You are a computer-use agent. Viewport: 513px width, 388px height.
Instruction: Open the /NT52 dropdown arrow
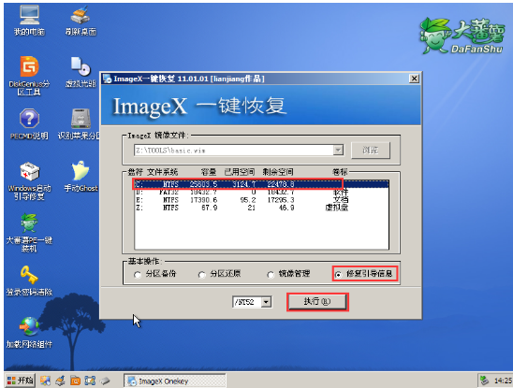coord(266,302)
